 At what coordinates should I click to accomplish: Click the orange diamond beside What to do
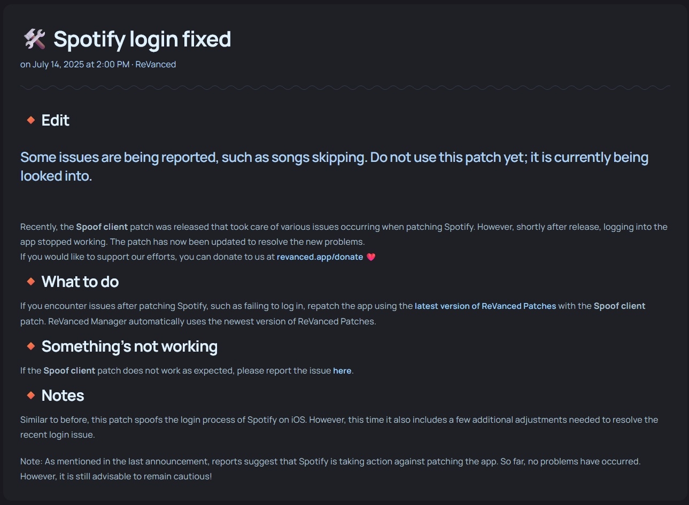31,282
